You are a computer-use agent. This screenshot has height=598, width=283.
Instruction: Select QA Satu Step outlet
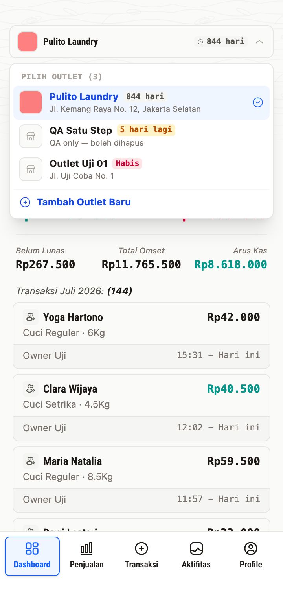[141, 136]
